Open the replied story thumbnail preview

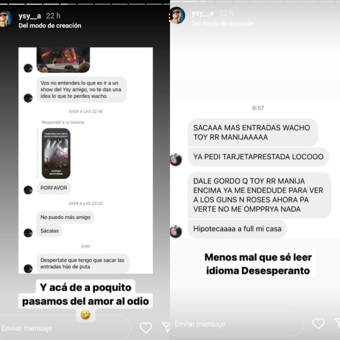[x=56, y=154]
